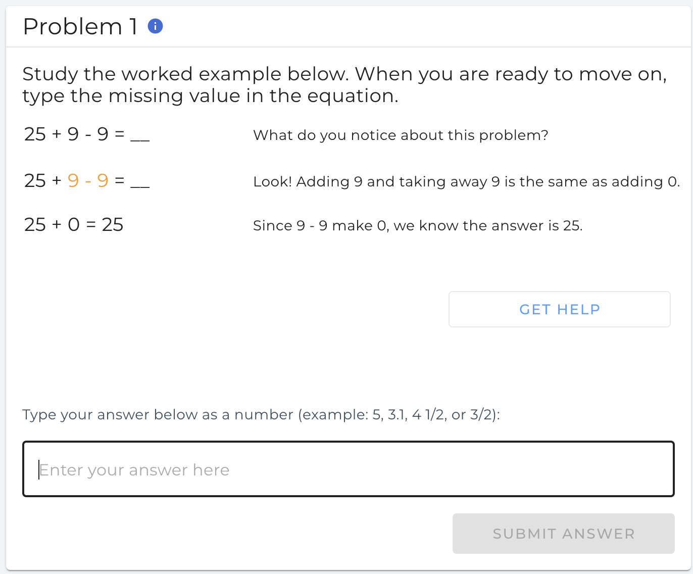The height and width of the screenshot is (574, 693).
Task: Click the orange highlighted 9 - 9
Action: point(88,180)
